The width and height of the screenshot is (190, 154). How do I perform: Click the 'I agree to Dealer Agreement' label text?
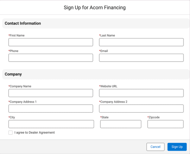pos(35,132)
